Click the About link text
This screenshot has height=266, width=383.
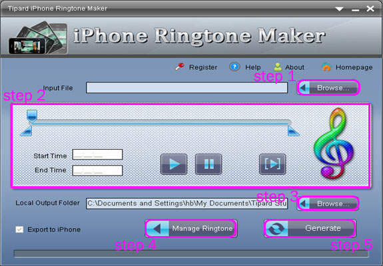[x=294, y=67]
